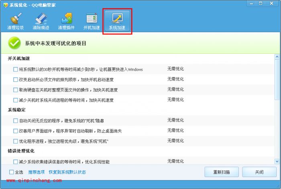The image size is (281, 189).
Task: Open the 清理插件 puzzle tool
Action: click(x=66, y=21)
